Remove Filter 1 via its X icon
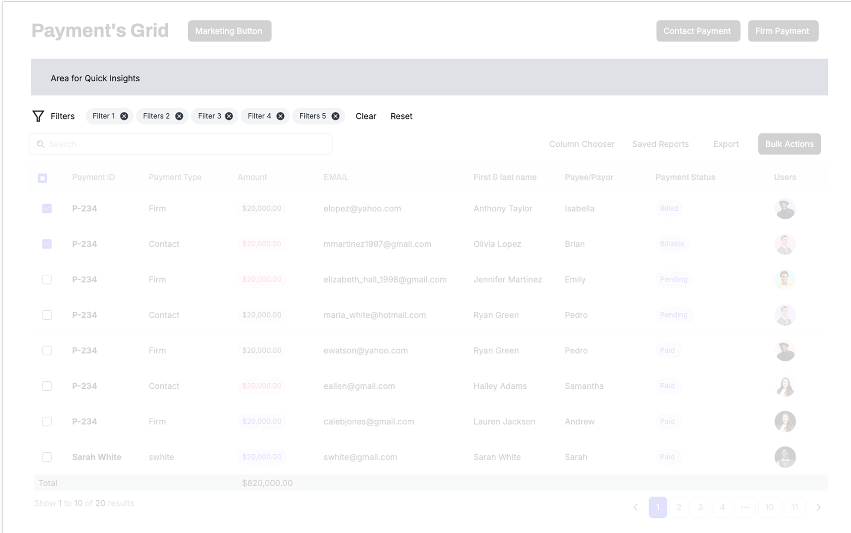 tap(124, 116)
